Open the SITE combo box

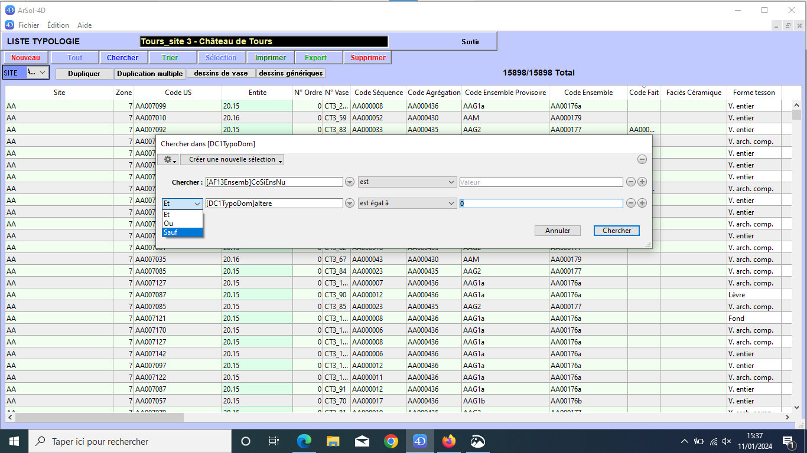coord(37,73)
